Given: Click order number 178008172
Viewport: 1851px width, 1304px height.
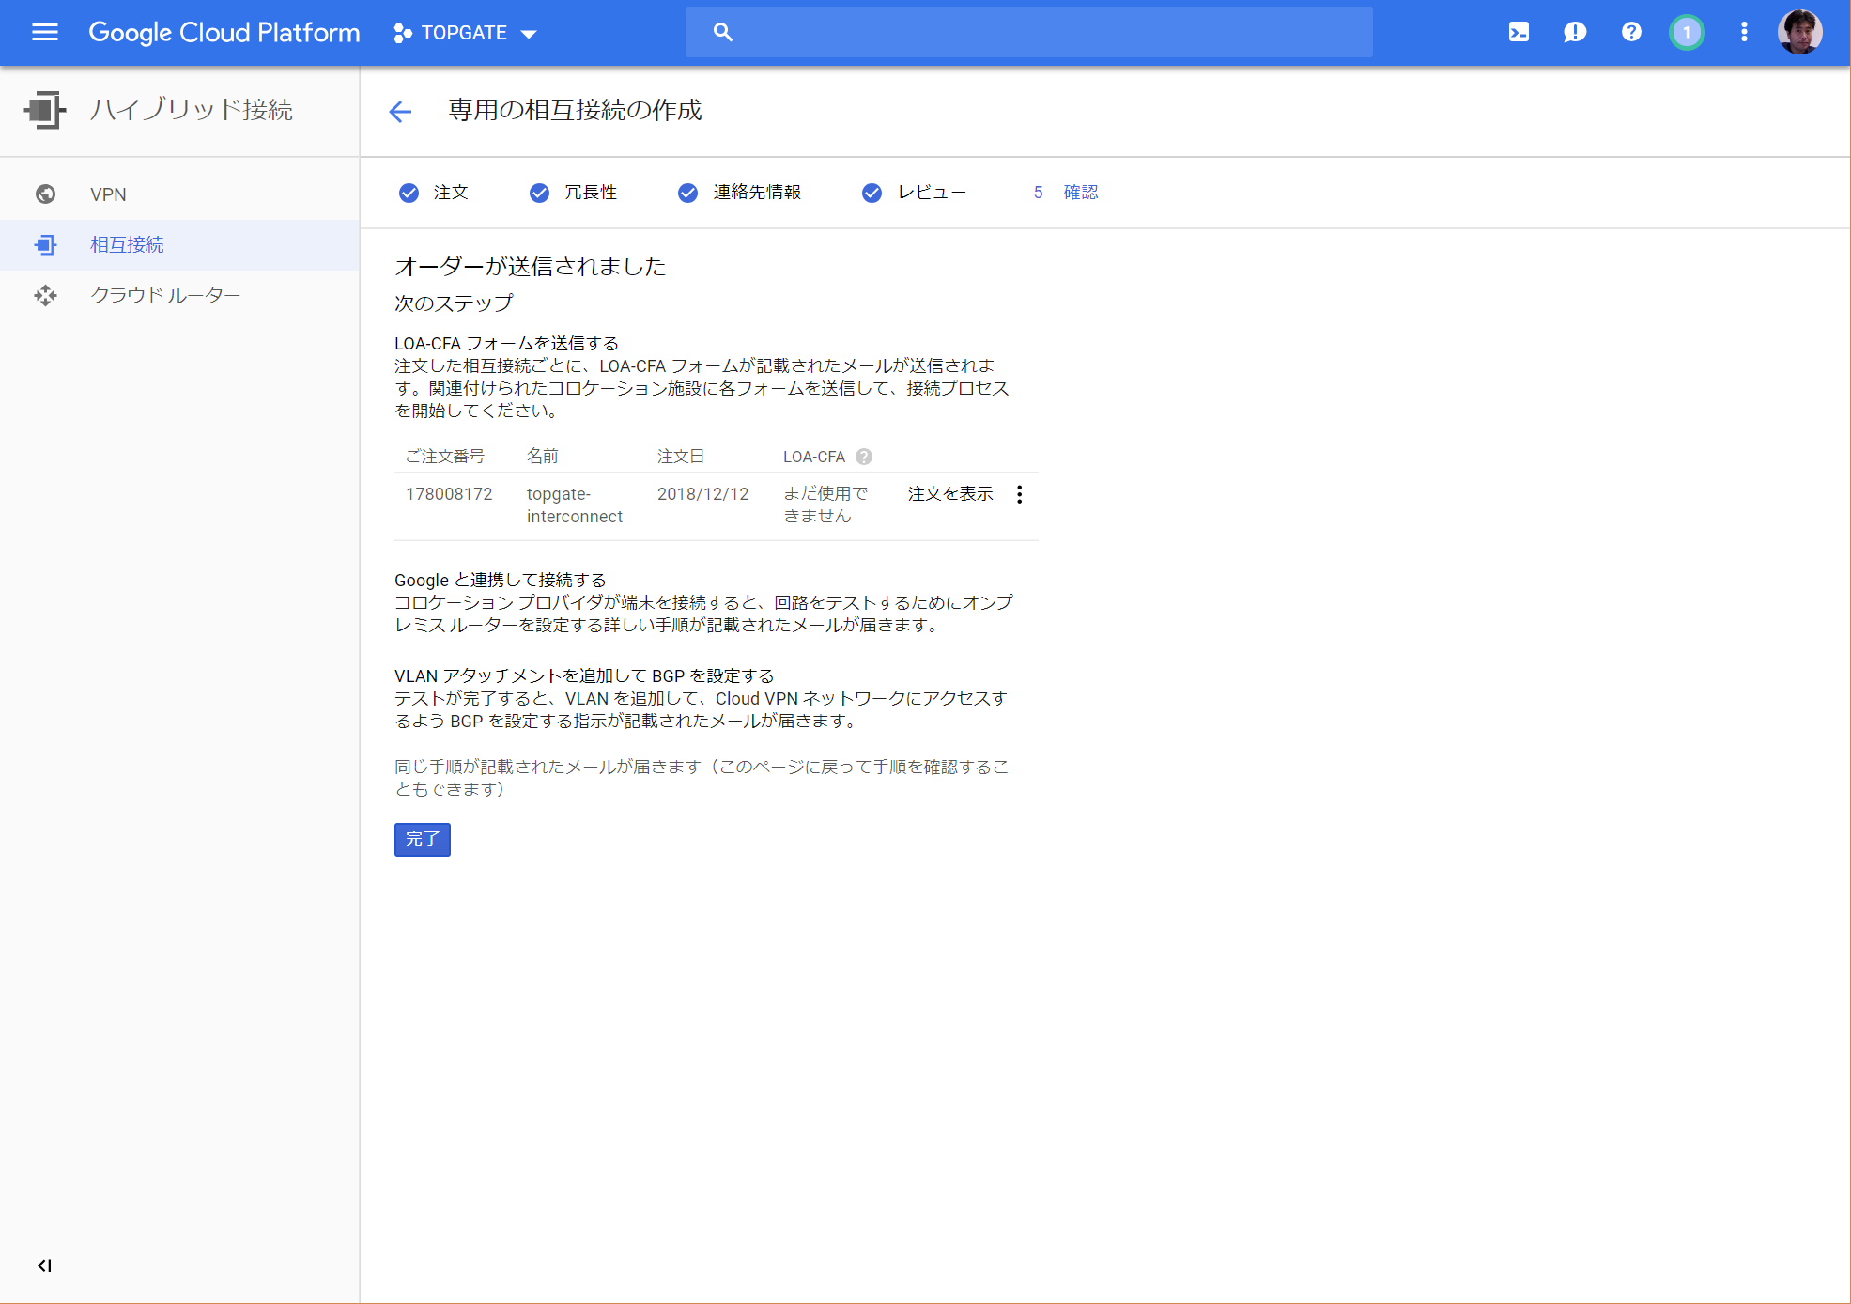Looking at the screenshot, I should click(449, 494).
